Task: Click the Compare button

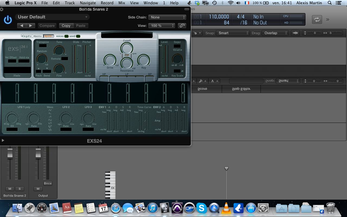Action: pyautogui.click(x=47, y=25)
